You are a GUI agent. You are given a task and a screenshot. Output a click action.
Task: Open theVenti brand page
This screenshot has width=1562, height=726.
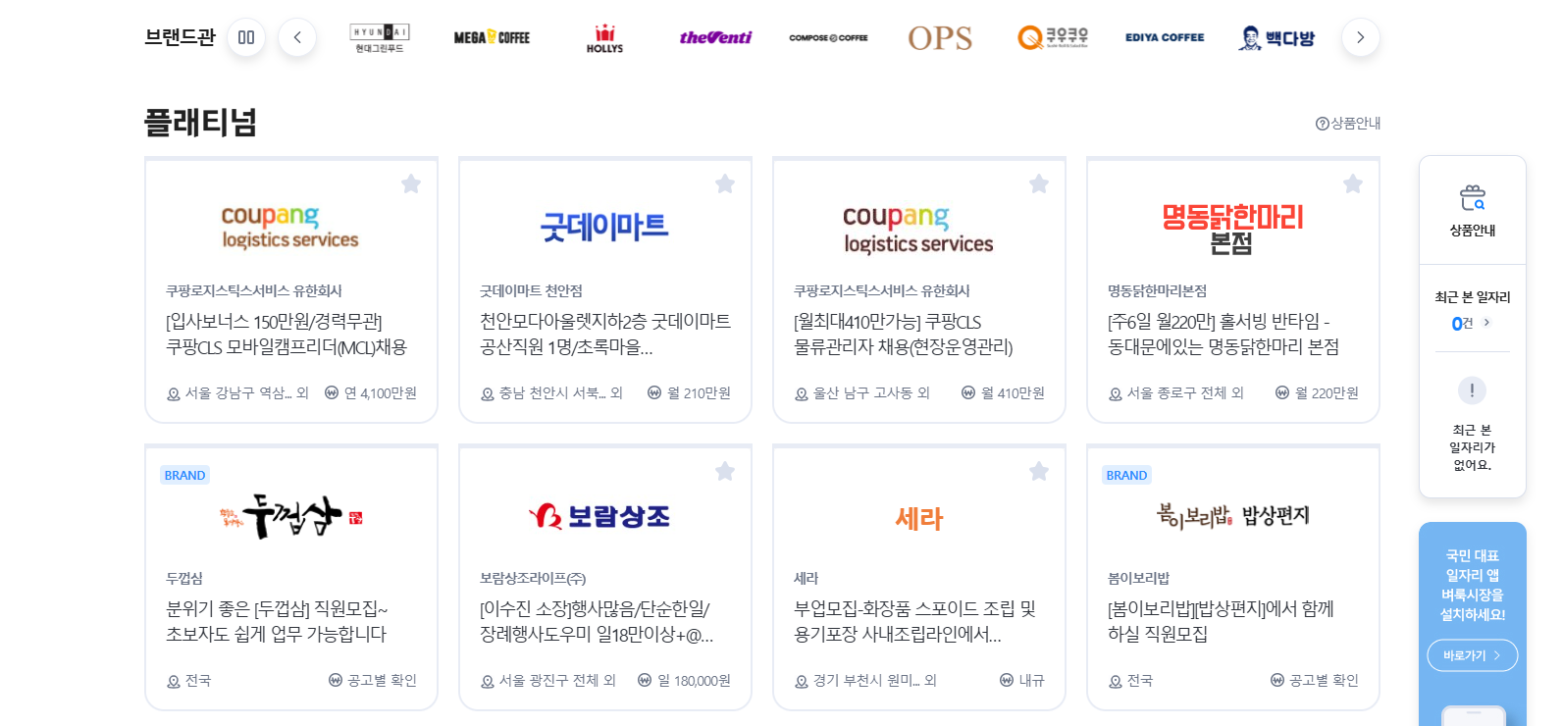pyautogui.click(x=715, y=37)
